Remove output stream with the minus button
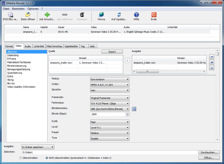This screenshot has height=164, width=224. pos(212,57)
